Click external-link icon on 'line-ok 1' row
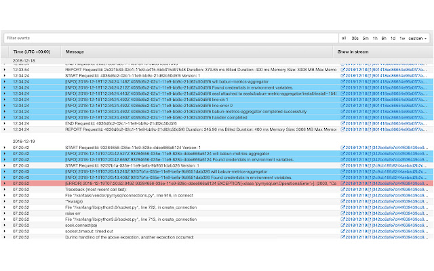The image size is (434, 271). coord(342,100)
